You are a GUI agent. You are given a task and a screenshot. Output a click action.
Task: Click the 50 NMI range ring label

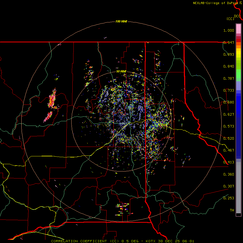click(121, 71)
